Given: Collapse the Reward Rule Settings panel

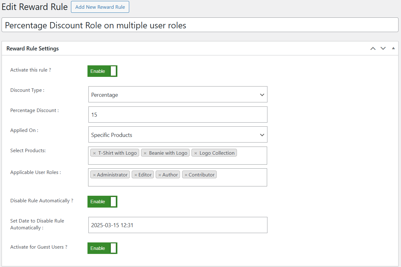Looking at the screenshot, I should click(x=393, y=48).
